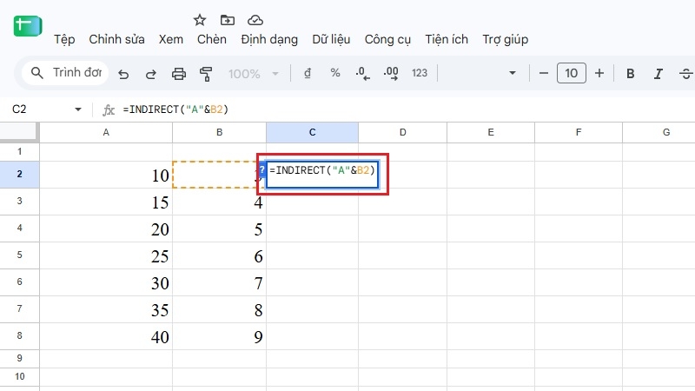
Task: Select column E header
Action: pos(491,133)
